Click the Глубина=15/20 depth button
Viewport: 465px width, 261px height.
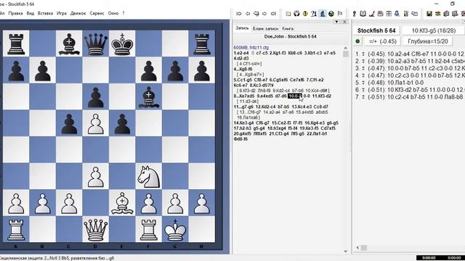click(x=428, y=41)
